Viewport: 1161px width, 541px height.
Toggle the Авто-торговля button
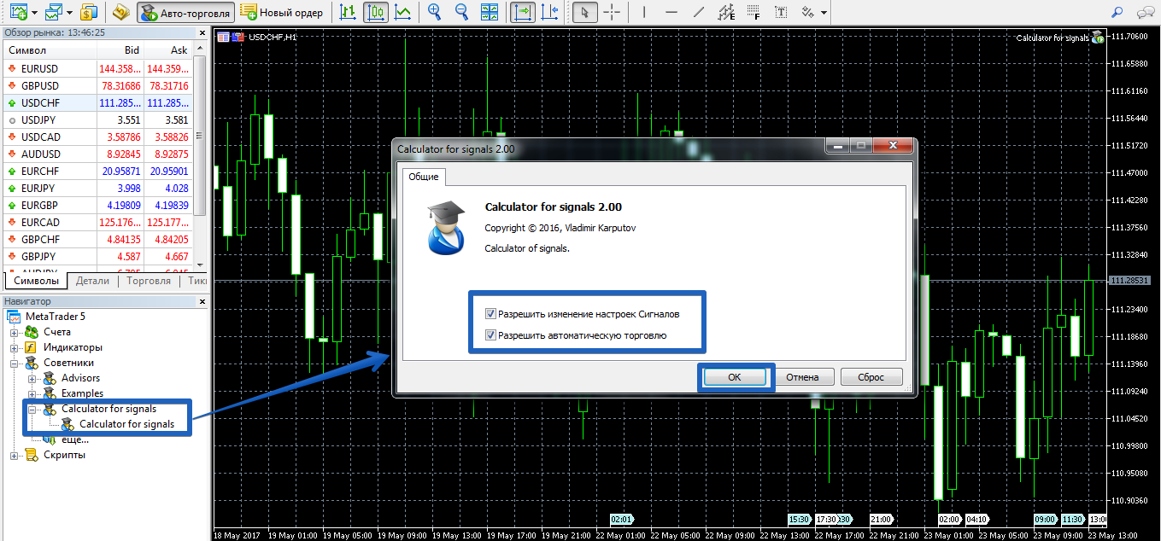(x=185, y=12)
